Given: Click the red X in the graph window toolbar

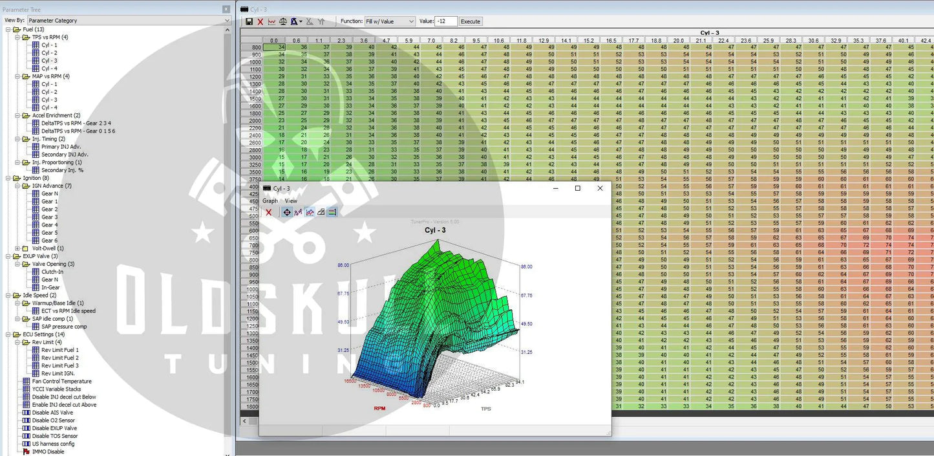Looking at the screenshot, I should 269,212.
